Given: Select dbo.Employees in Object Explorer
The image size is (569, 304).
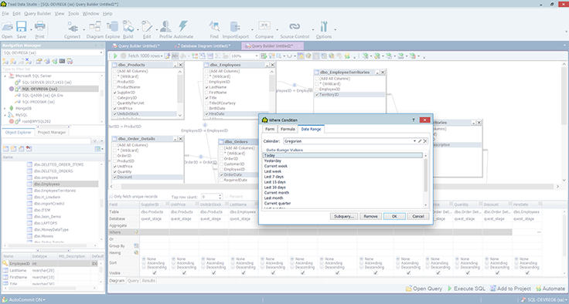Looking at the screenshot, I should click(46, 184).
